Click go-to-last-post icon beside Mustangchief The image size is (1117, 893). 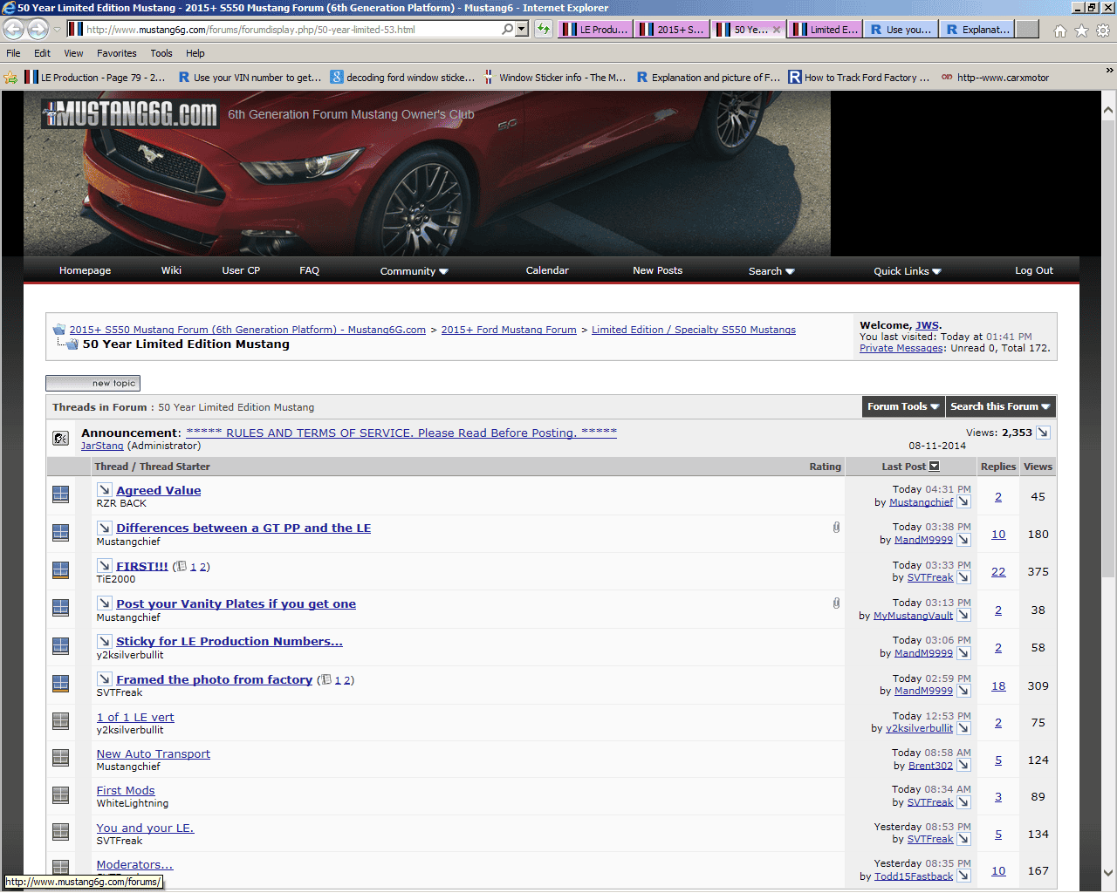click(963, 501)
